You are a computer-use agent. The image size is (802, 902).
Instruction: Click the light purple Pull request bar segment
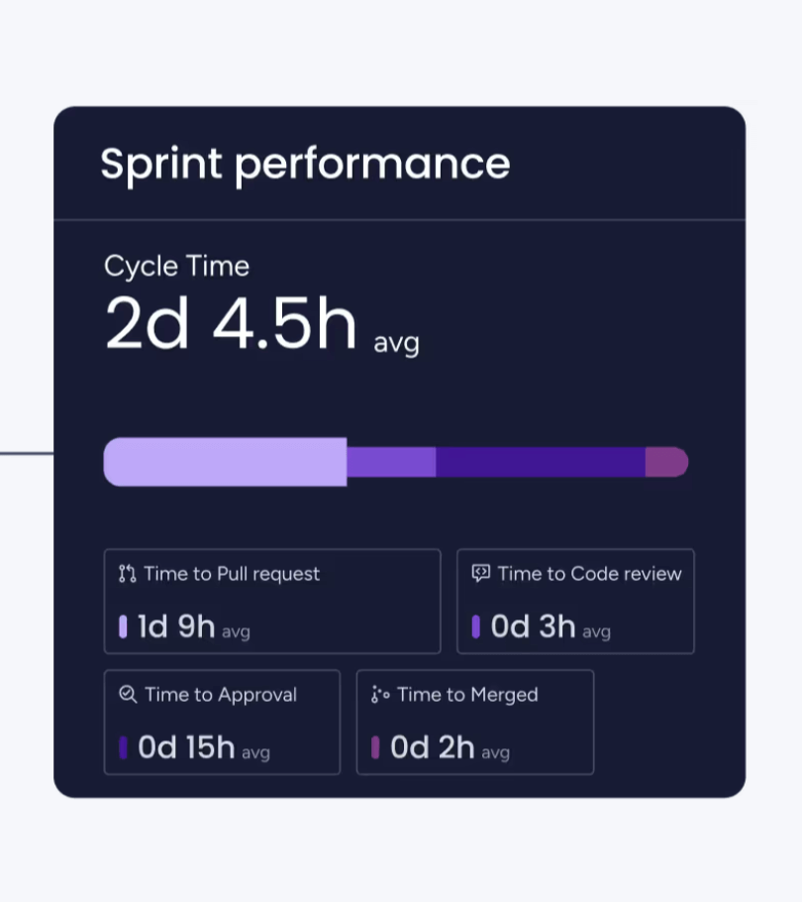point(226,462)
